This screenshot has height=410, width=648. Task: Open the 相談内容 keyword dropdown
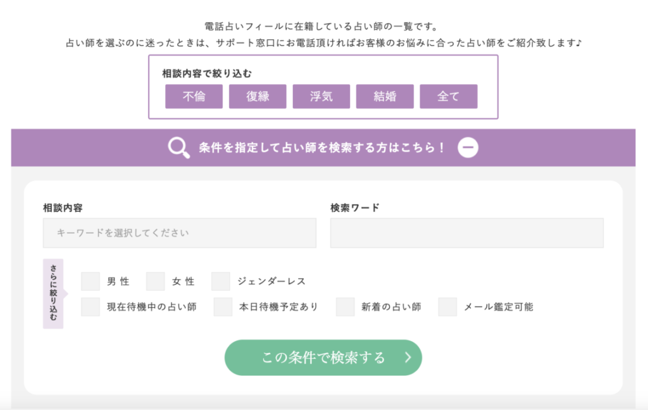(x=180, y=233)
